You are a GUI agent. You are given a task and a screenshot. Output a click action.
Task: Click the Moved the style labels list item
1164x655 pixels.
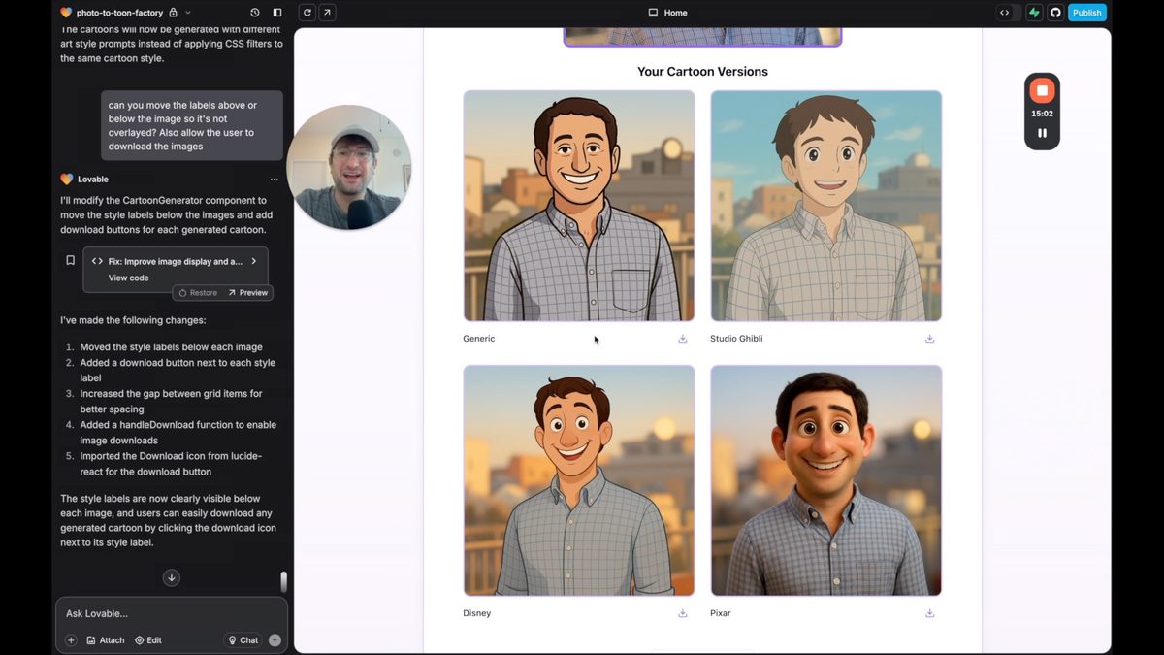[x=172, y=347]
